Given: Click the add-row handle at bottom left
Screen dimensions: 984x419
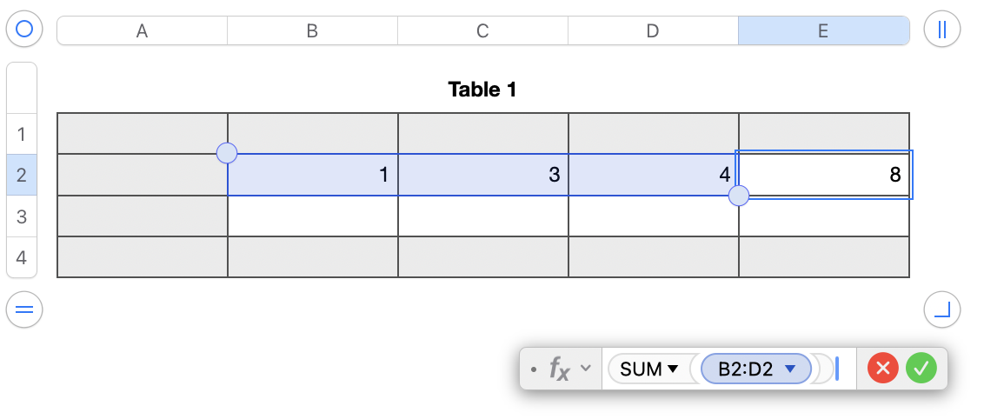Looking at the screenshot, I should 24,309.
